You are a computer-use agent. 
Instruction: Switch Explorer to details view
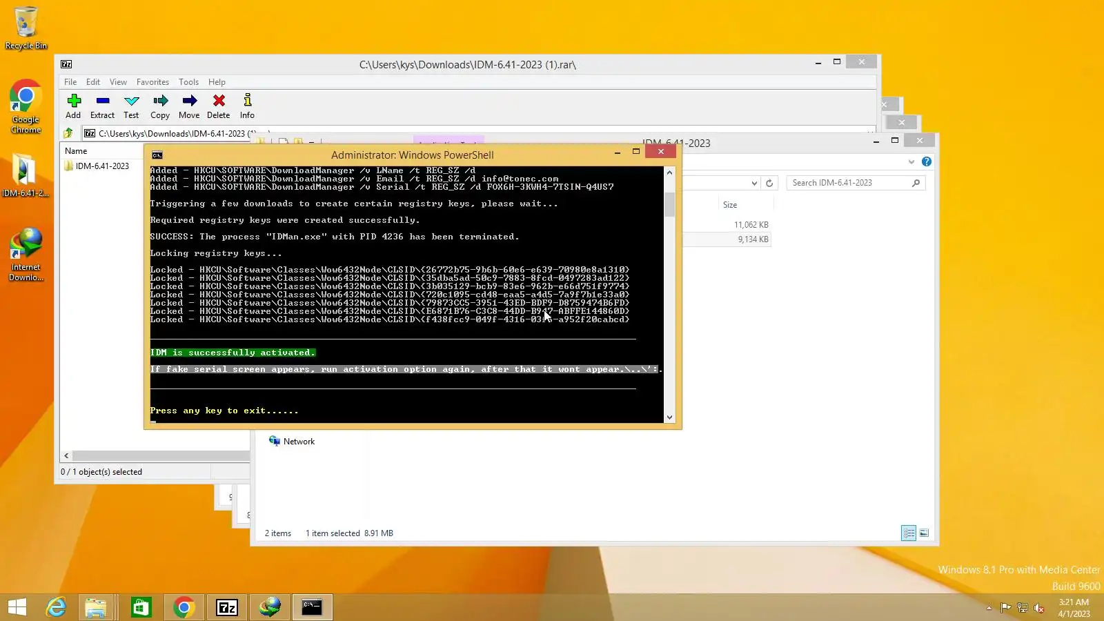coord(909,533)
